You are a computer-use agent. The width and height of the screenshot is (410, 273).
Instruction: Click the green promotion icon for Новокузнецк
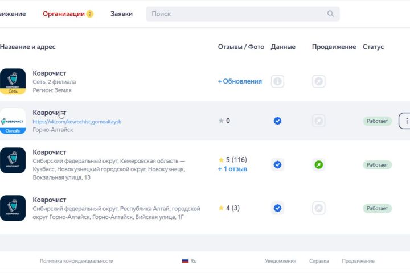[x=318, y=164]
